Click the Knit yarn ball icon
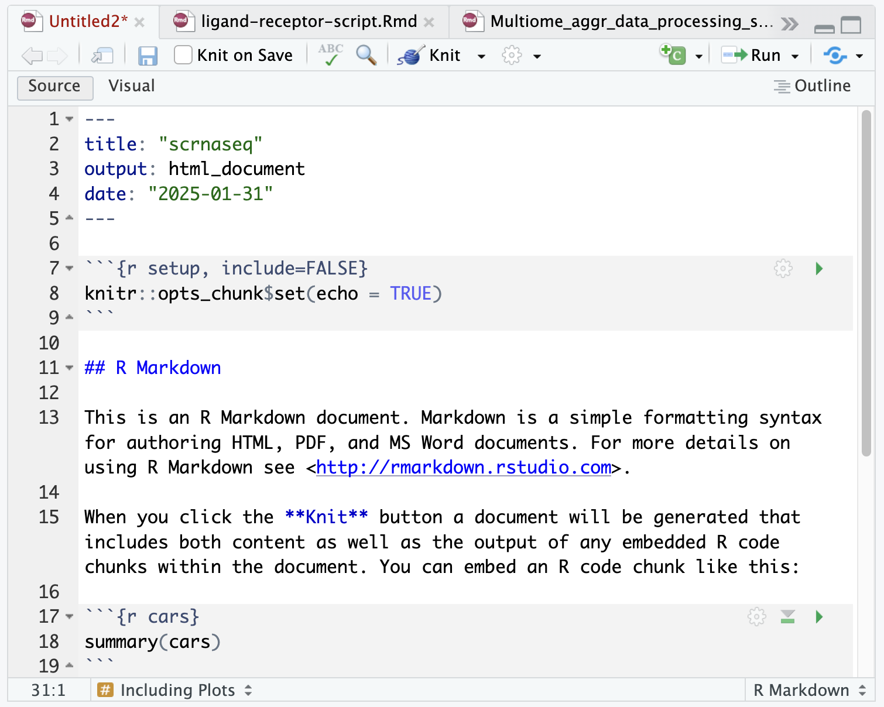Image resolution: width=884 pixels, height=707 pixels. pyautogui.click(x=411, y=56)
